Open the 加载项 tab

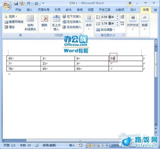[120, 10]
